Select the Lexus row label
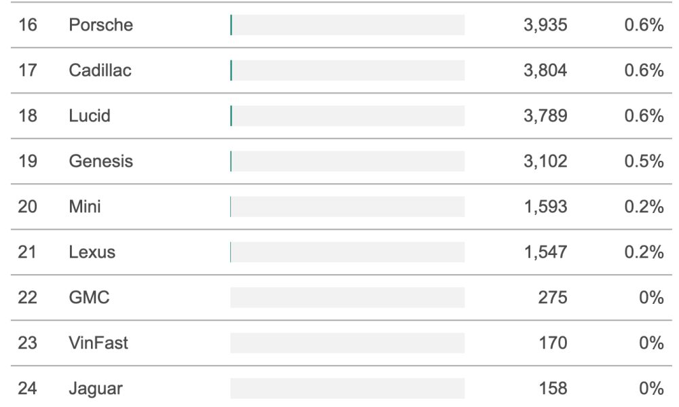679x407 pixels. coord(92,252)
